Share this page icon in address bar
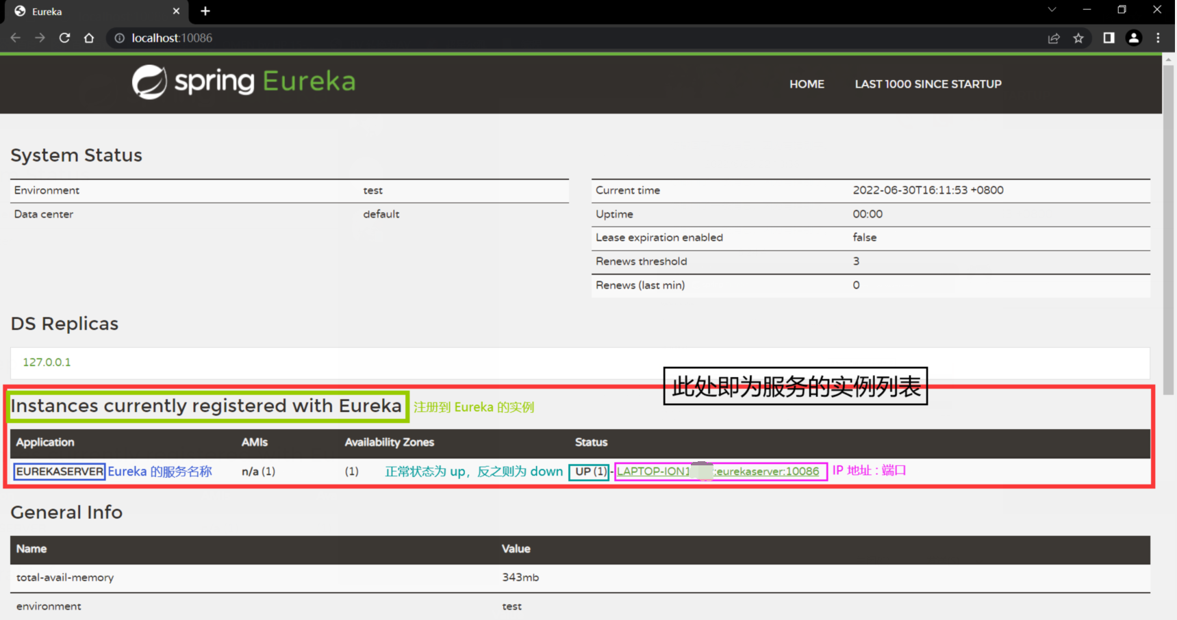 click(1054, 38)
